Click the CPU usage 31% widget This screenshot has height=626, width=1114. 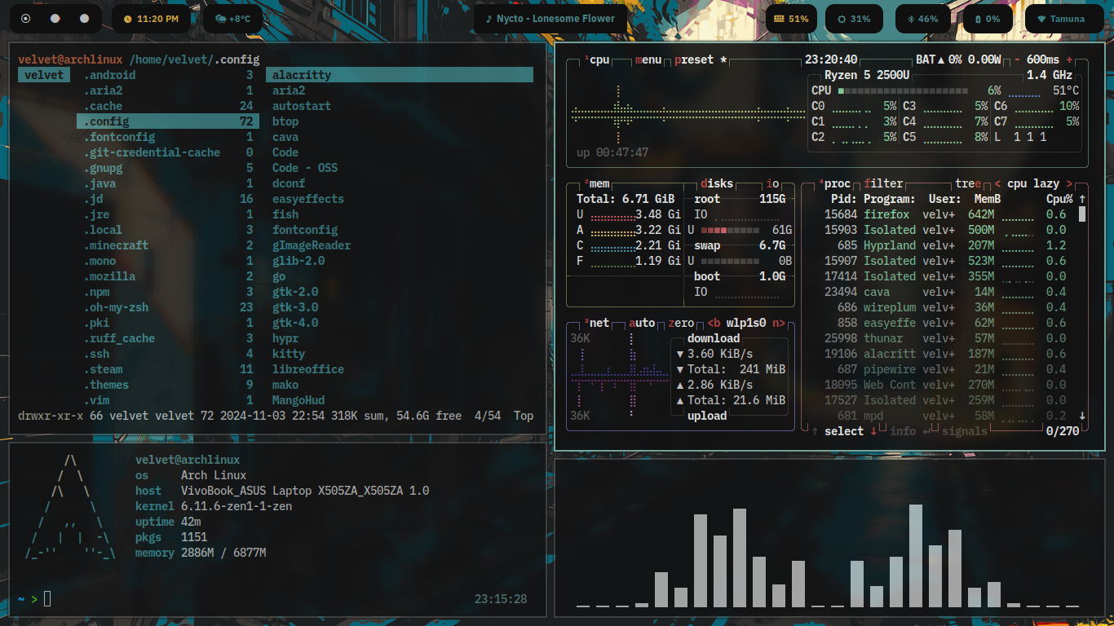point(853,19)
